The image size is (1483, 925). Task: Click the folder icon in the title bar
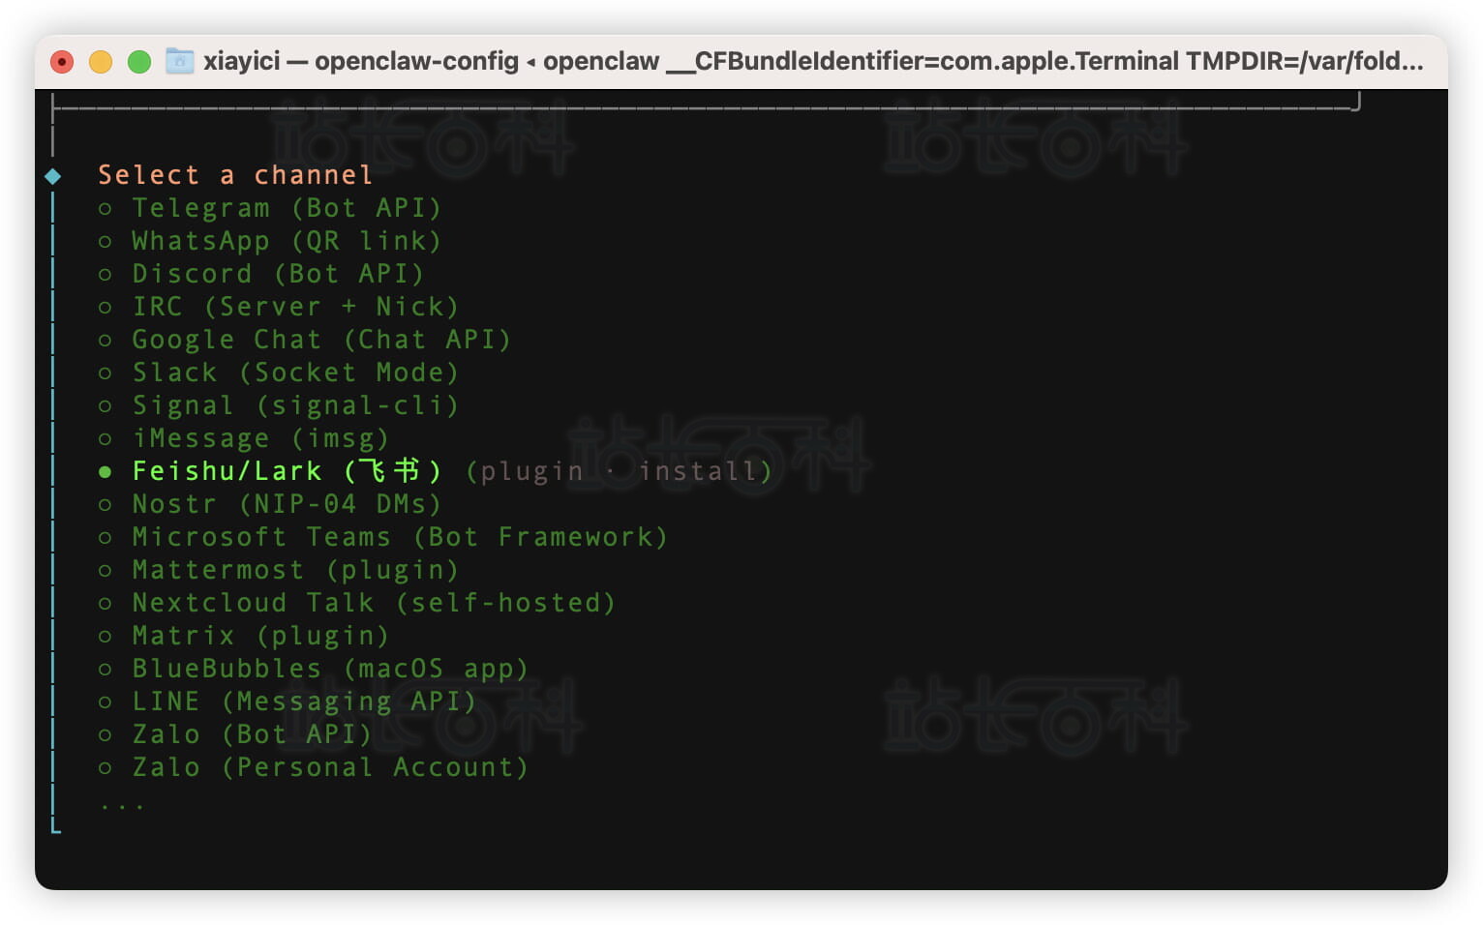pos(180,61)
